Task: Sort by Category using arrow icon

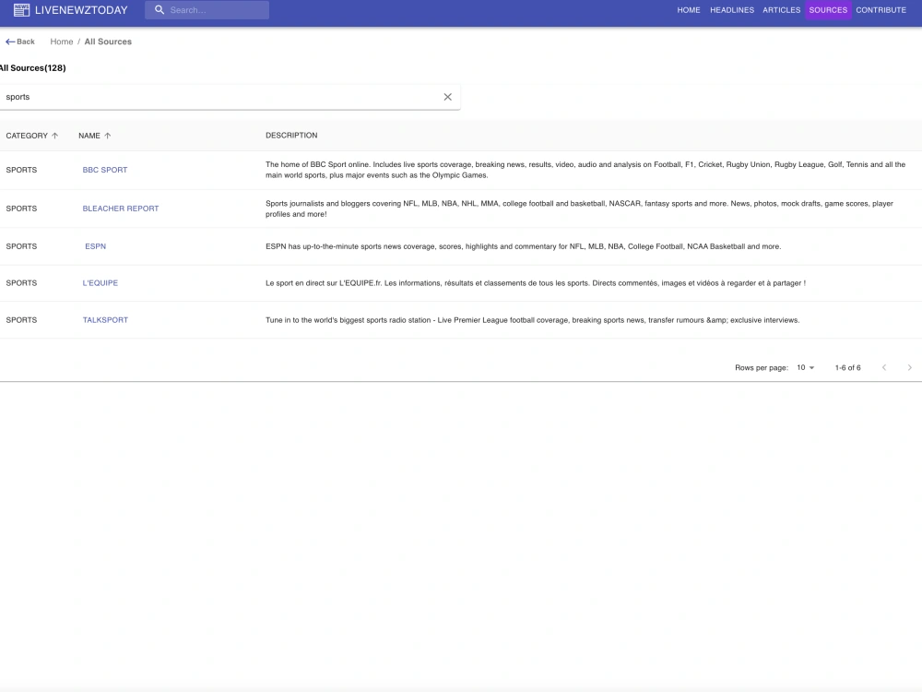Action: point(54,136)
